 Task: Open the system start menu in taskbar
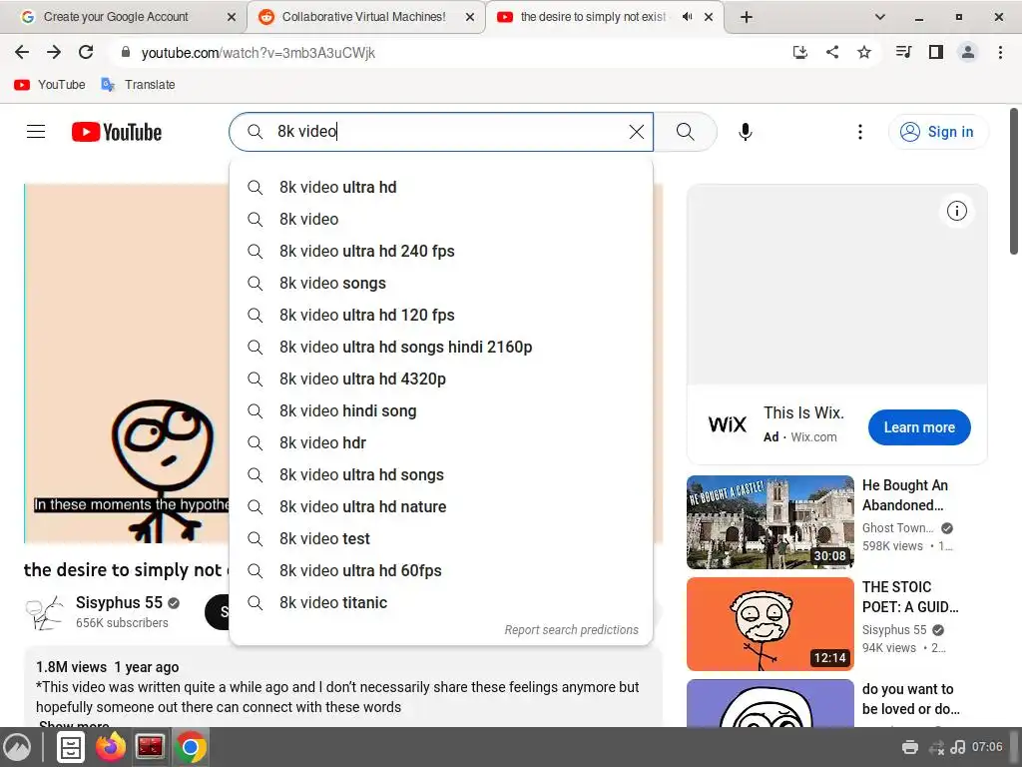pos(18,747)
